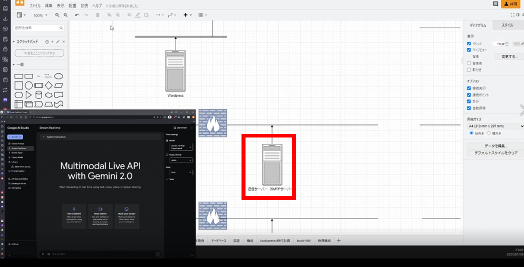Viewport: 524px width, 267px height.
Task: Open the plus insert dropdown
Action: pos(188,15)
